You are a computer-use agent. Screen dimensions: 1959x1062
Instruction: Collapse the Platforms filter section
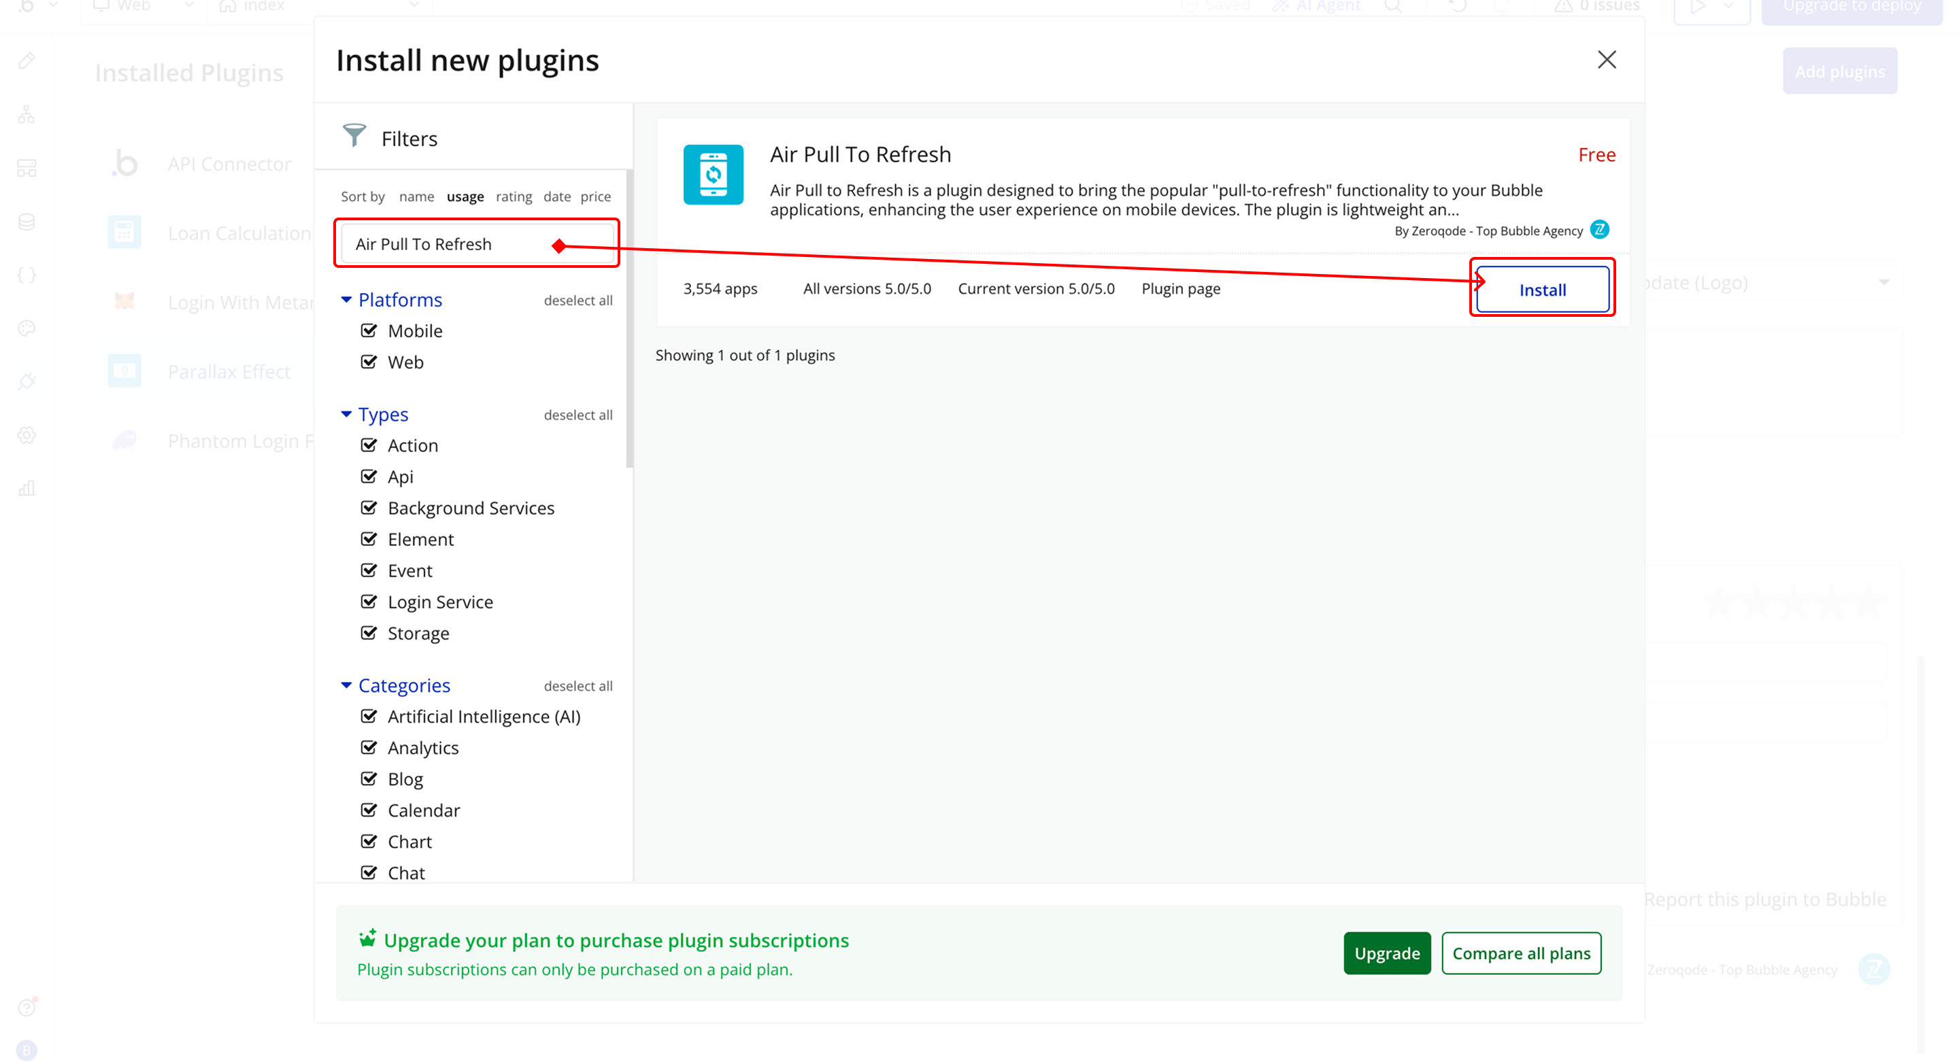pyautogui.click(x=347, y=301)
